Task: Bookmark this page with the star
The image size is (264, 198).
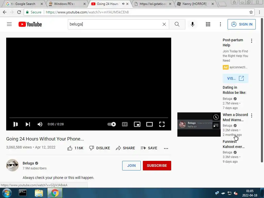Action: click(251, 12)
